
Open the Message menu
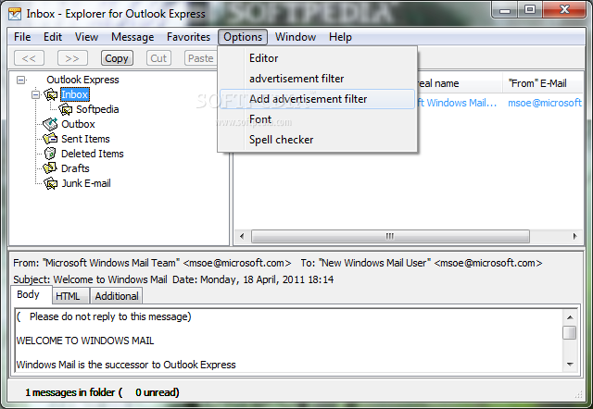tap(132, 37)
